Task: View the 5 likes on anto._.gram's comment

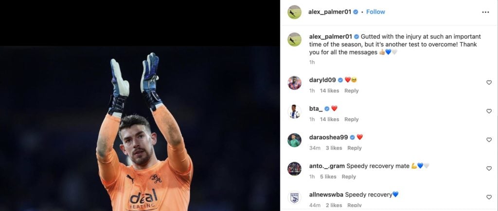Action: point(328,177)
